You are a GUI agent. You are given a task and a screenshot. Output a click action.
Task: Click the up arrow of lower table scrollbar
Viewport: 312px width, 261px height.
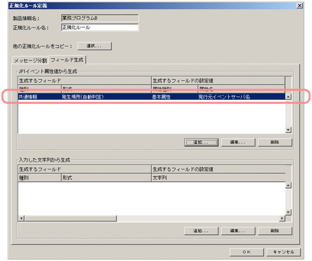click(x=288, y=185)
